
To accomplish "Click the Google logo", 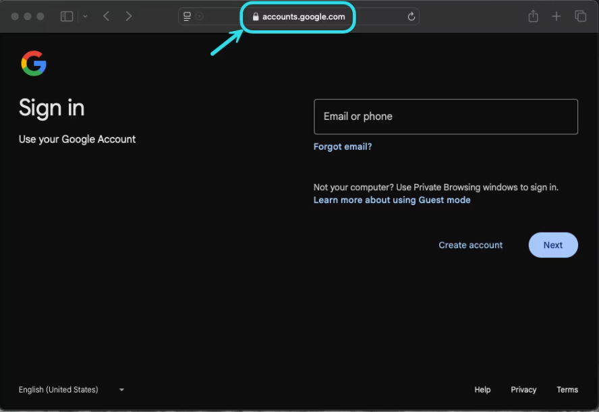I will point(34,64).
